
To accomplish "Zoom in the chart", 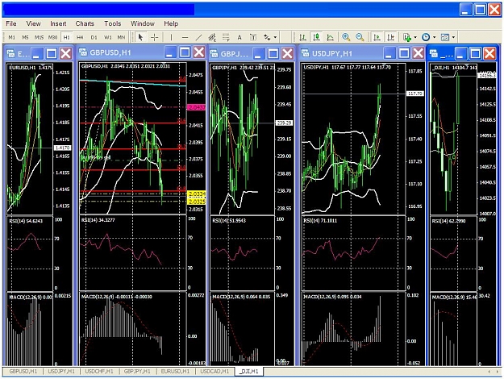I will pos(346,37).
